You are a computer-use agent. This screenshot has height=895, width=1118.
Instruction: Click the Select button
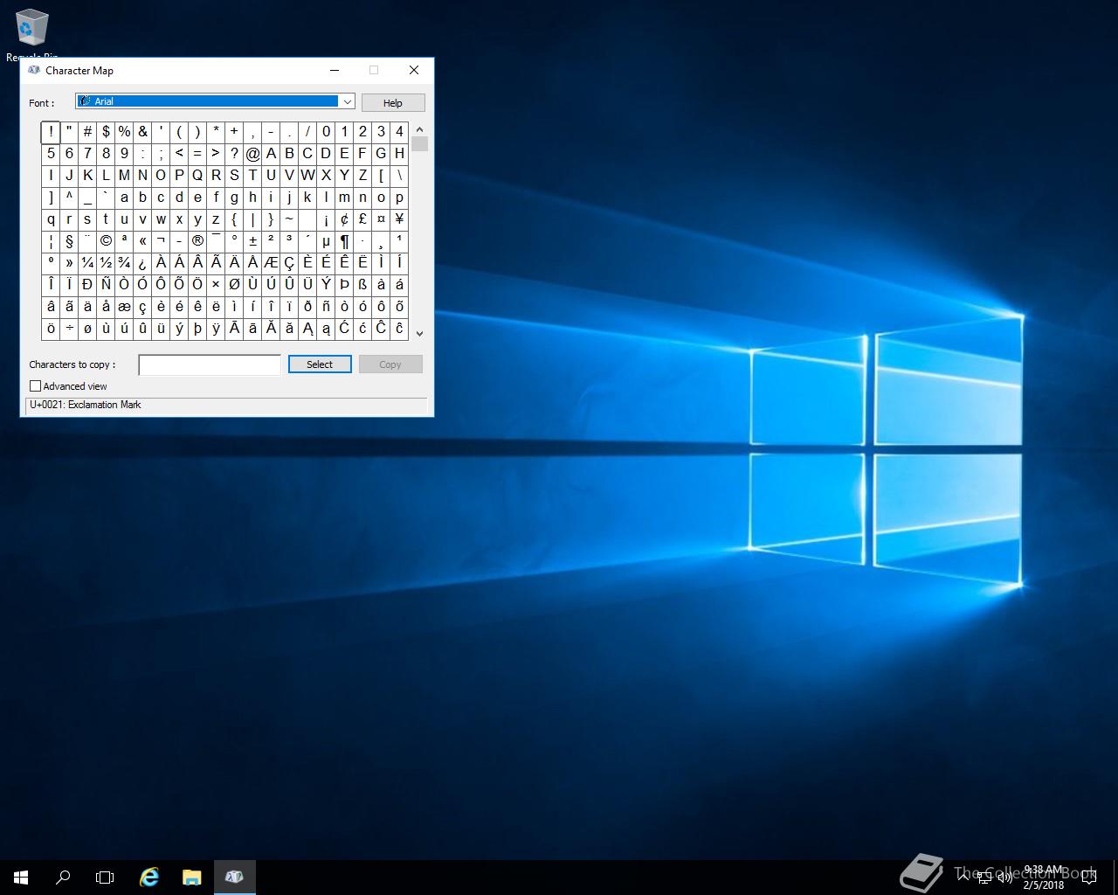(x=320, y=364)
